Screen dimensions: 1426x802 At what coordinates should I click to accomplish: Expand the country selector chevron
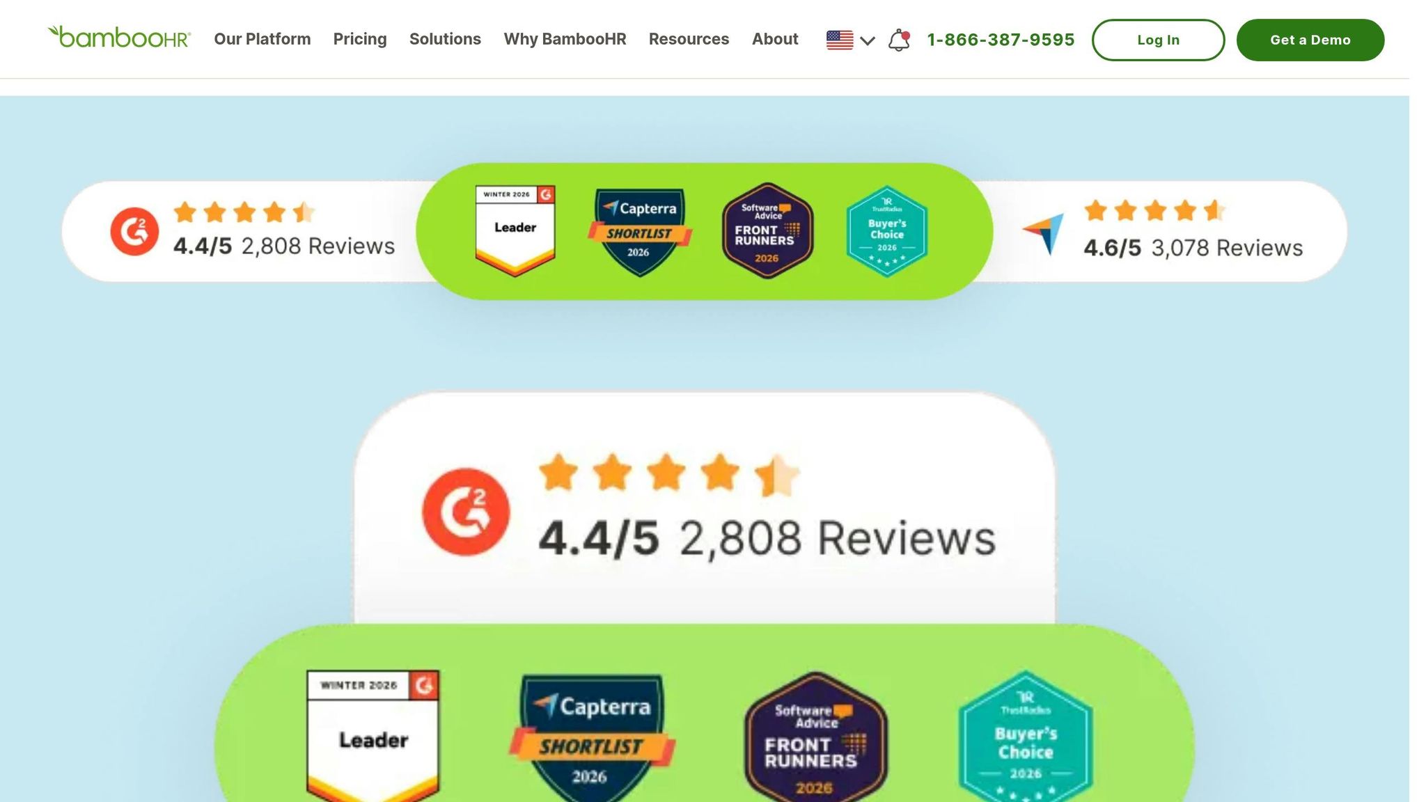pyautogui.click(x=868, y=40)
